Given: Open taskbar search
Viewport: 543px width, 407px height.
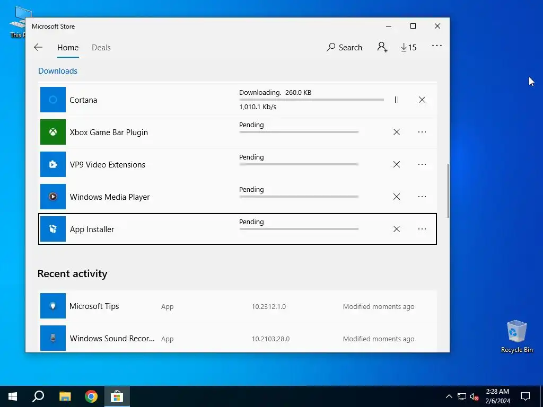Looking at the screenshot, I should coord(38,396).
